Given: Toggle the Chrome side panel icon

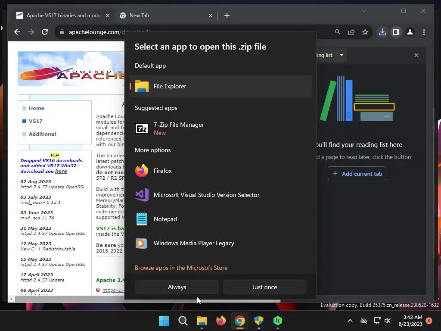Looking at the screenshot, I should click(396, 32).
